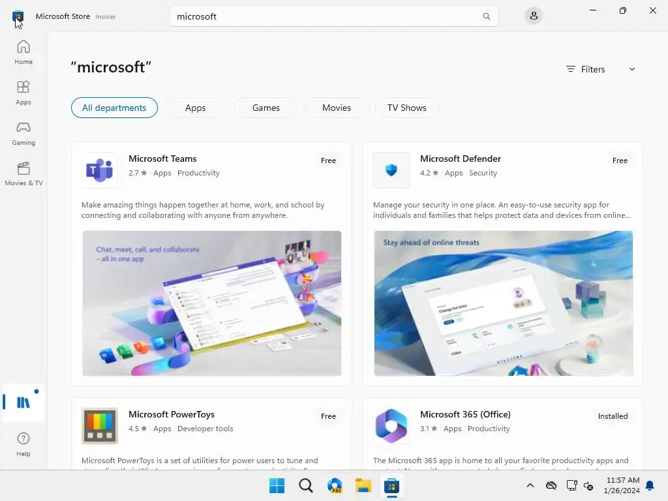Image resolution: width=668 pixels, height=501 pixels.
Task: Show hidden tray icons chevron
Action: pos(530,485)
